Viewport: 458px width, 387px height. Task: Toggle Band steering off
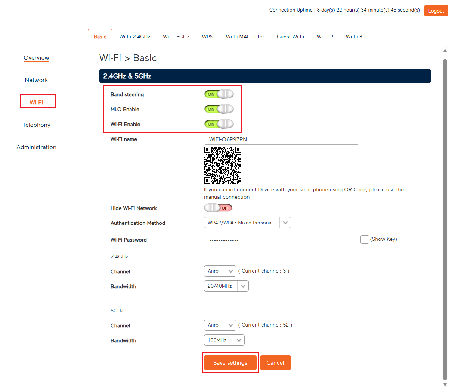pos(219,94)
